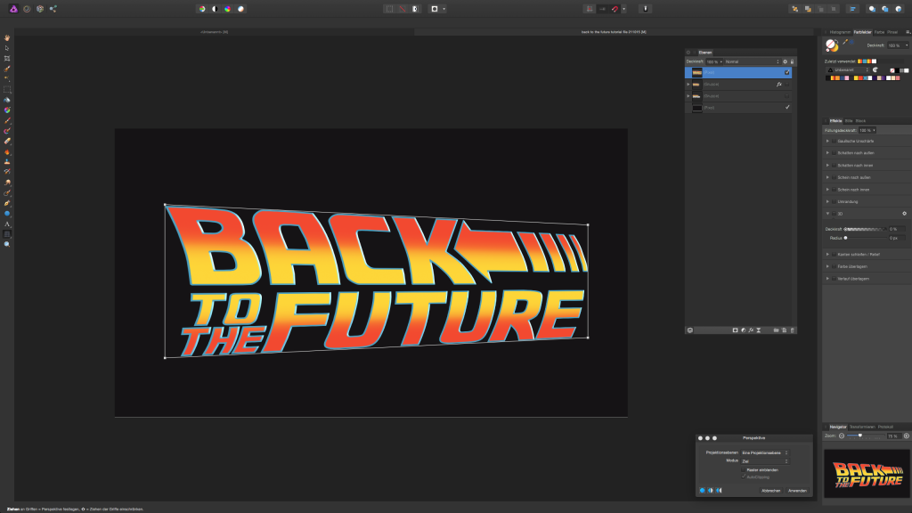Select the Burn brush tool

click(x=7, y=151)
